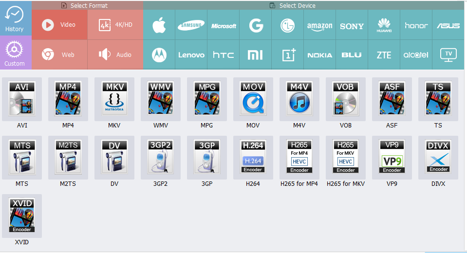Choose the M2TS camcorder format
Viewport: 467px width, 253px height.
(x=68, y=158)
